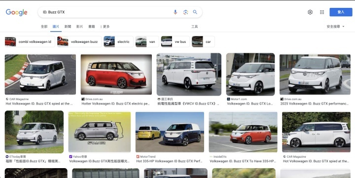Open the MotorTrend yellow and blue vans image
Image resolution: width=355 pixels, height=178 pixels.
point(170,132)
